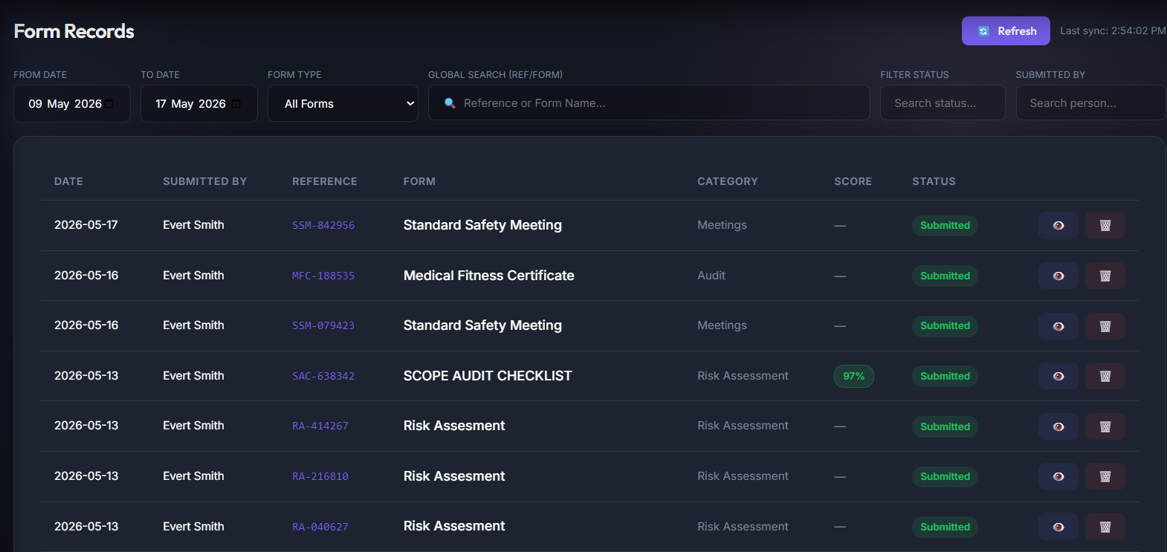Viewport: 1167px width, 552px height.
Task: Click Evert Smith in the SAC-638342 row
Action: click(x=193, y=376)
